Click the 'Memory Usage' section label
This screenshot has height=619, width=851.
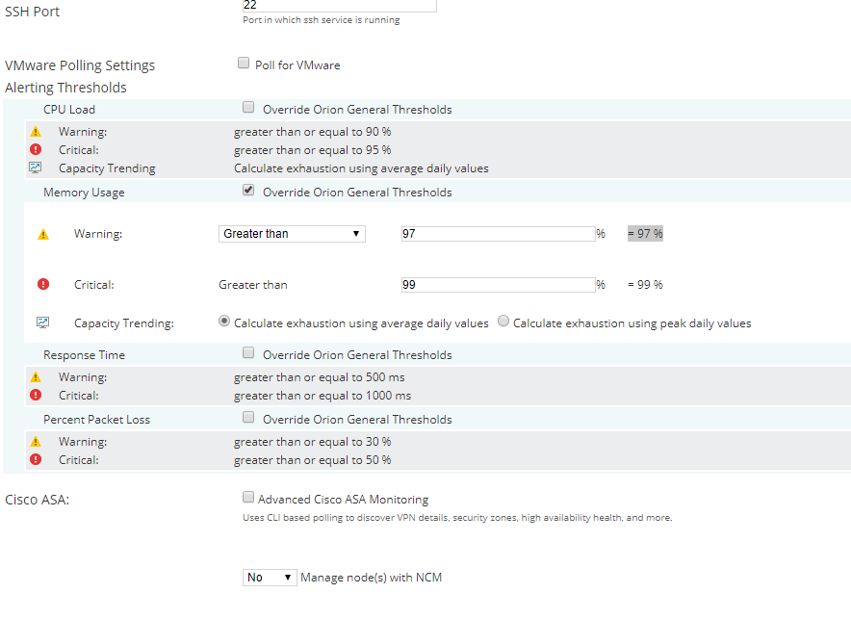tap(84, 193)
